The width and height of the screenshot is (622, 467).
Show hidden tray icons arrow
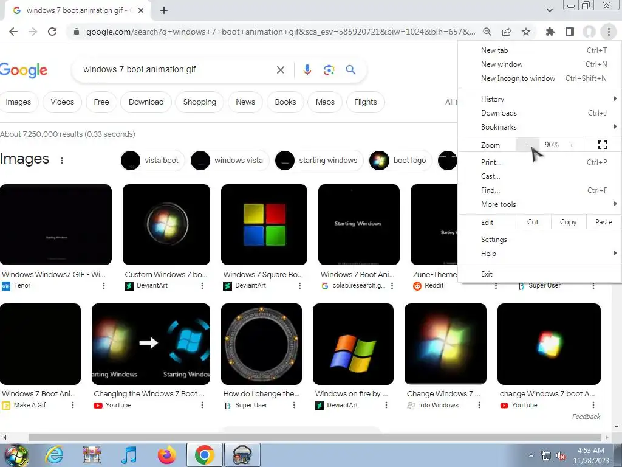[x=531, y=456]
